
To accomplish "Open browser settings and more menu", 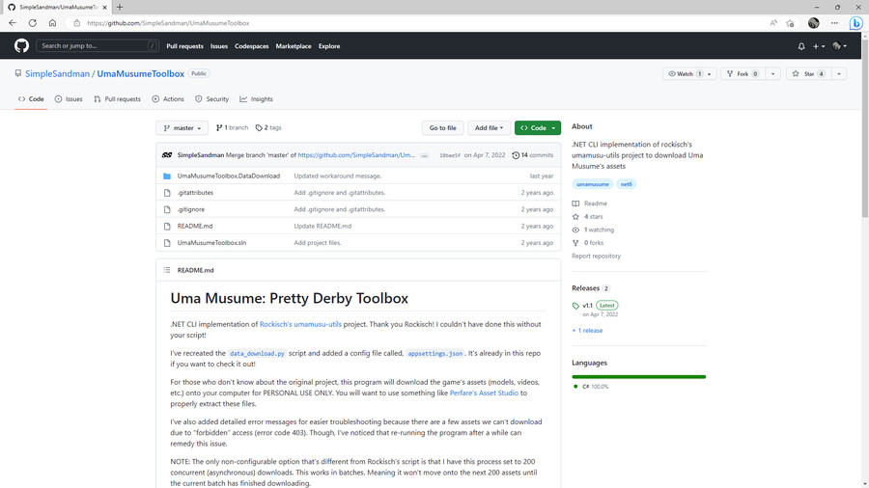I will (x=834, y=23).
